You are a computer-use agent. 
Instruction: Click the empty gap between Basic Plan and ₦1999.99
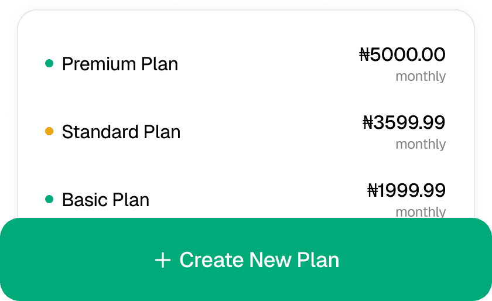(258, 200)
